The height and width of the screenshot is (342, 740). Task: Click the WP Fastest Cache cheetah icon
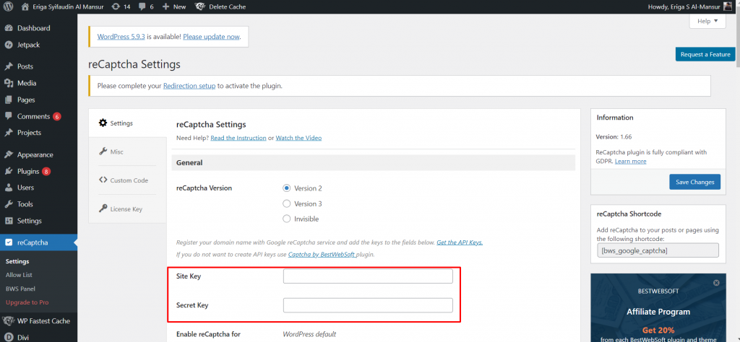click(x=8, y=321)
